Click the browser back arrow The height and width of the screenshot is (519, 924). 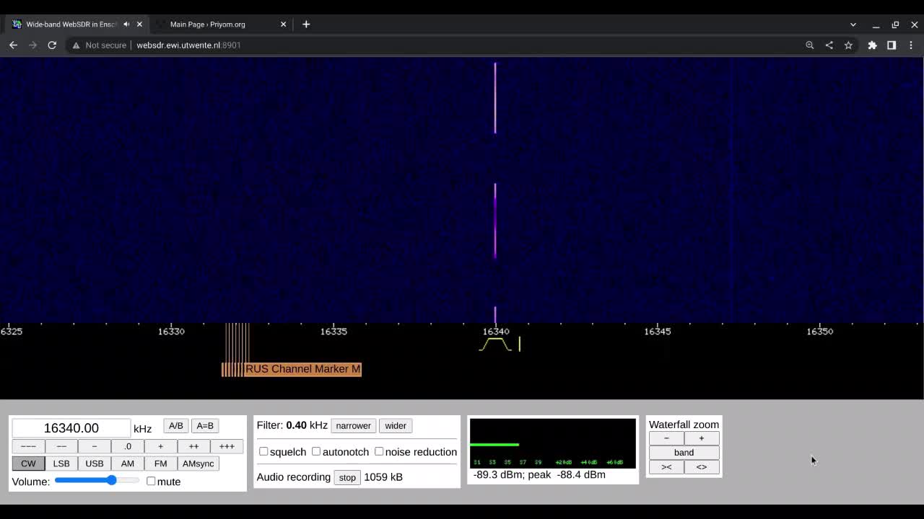[x=13, y=45]
